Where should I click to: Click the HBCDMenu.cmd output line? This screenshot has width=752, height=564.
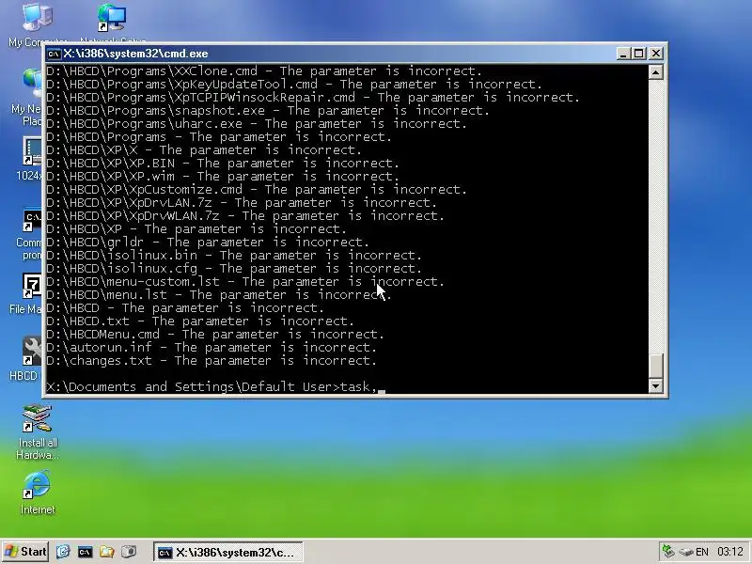215,335
